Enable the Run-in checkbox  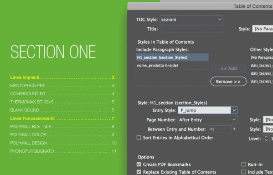click(x=244, y=165)
